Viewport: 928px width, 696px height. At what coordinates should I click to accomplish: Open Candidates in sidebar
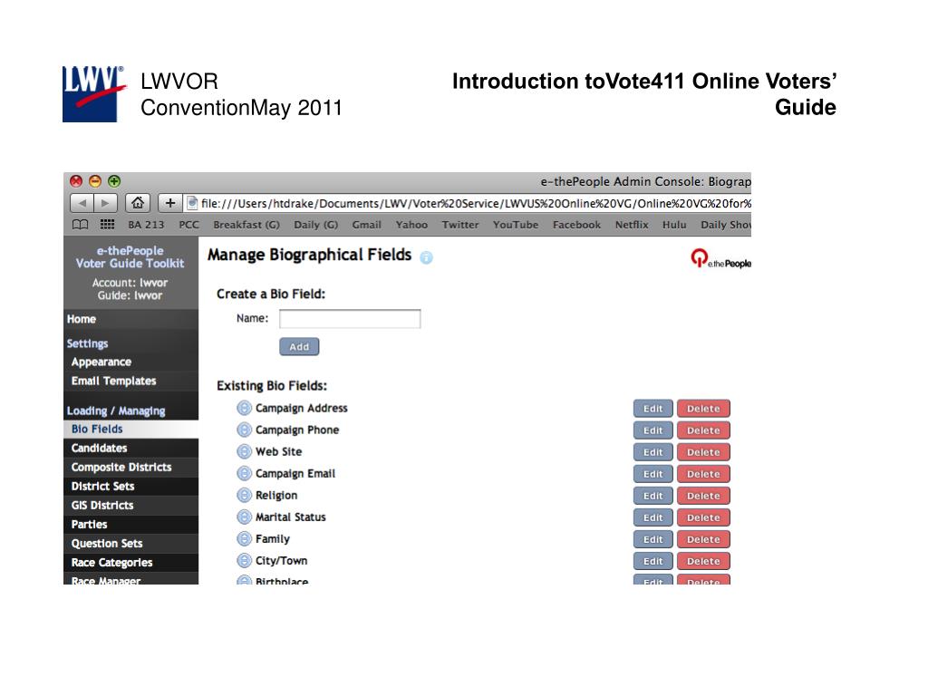coord(130,448)
